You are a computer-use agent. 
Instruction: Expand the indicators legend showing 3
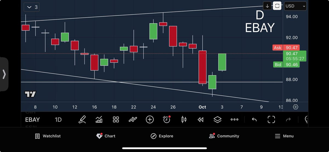[x=32, y=7]
